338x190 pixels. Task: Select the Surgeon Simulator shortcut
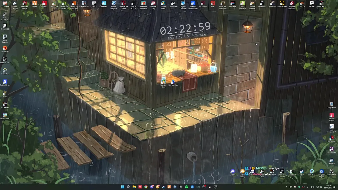point(292,5)
